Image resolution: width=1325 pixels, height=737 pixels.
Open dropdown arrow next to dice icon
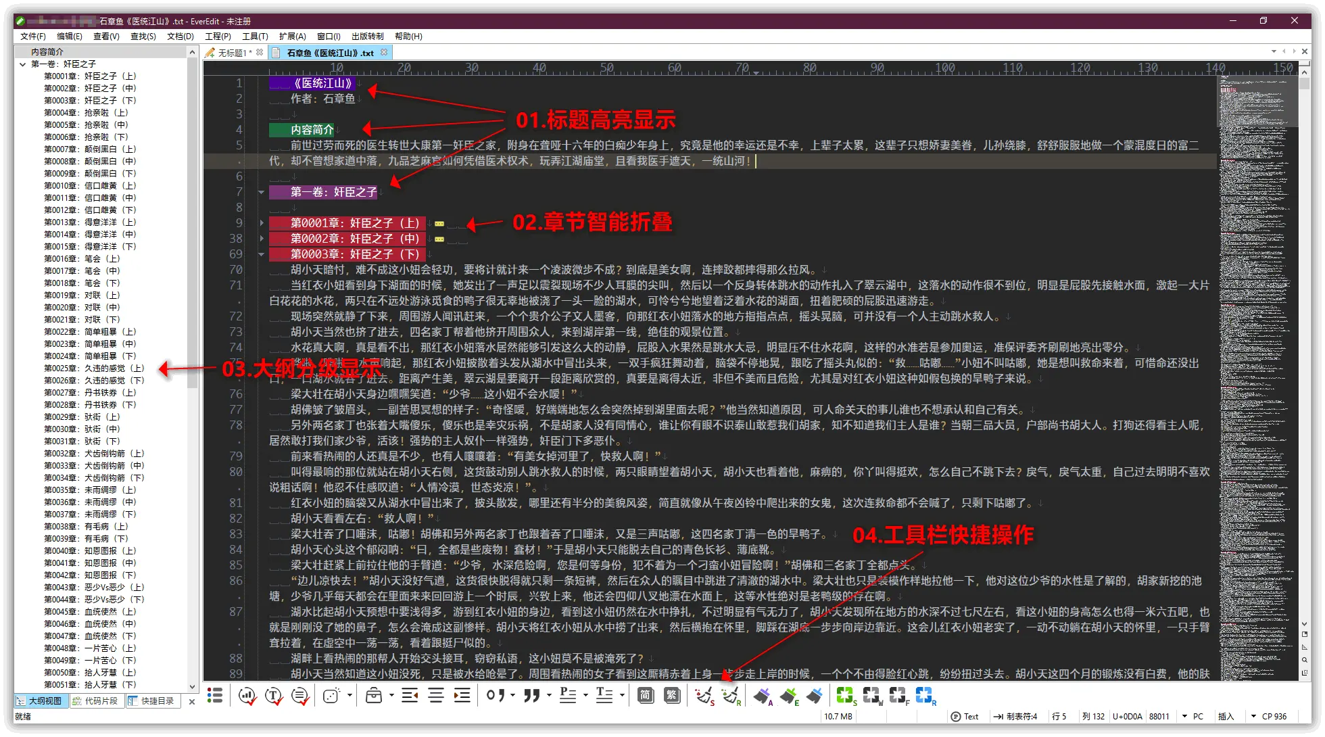[350, 695]
